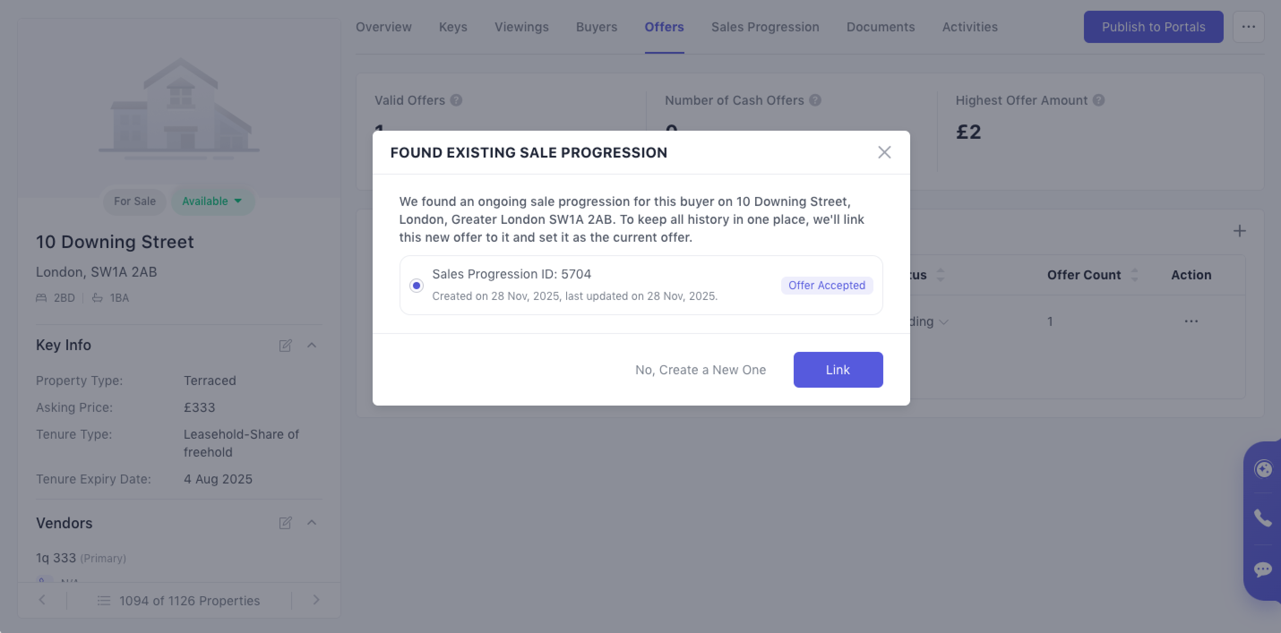Click the Publish to Portals button
The width and height of the screenshot is (1281, 633).
[1153, 27]
